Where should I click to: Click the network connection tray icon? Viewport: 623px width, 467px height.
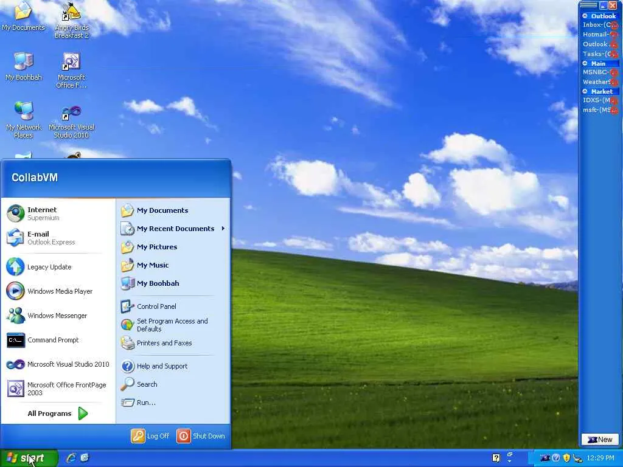click(578, 458)
